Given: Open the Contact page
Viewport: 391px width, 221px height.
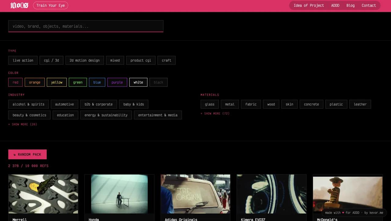Looking at the screenshot, I should coord(369,5).
